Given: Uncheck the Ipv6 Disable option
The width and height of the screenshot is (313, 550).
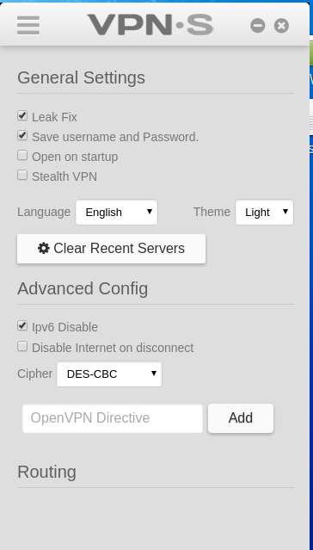Looking at the screenshot, I should click(22, 326).
